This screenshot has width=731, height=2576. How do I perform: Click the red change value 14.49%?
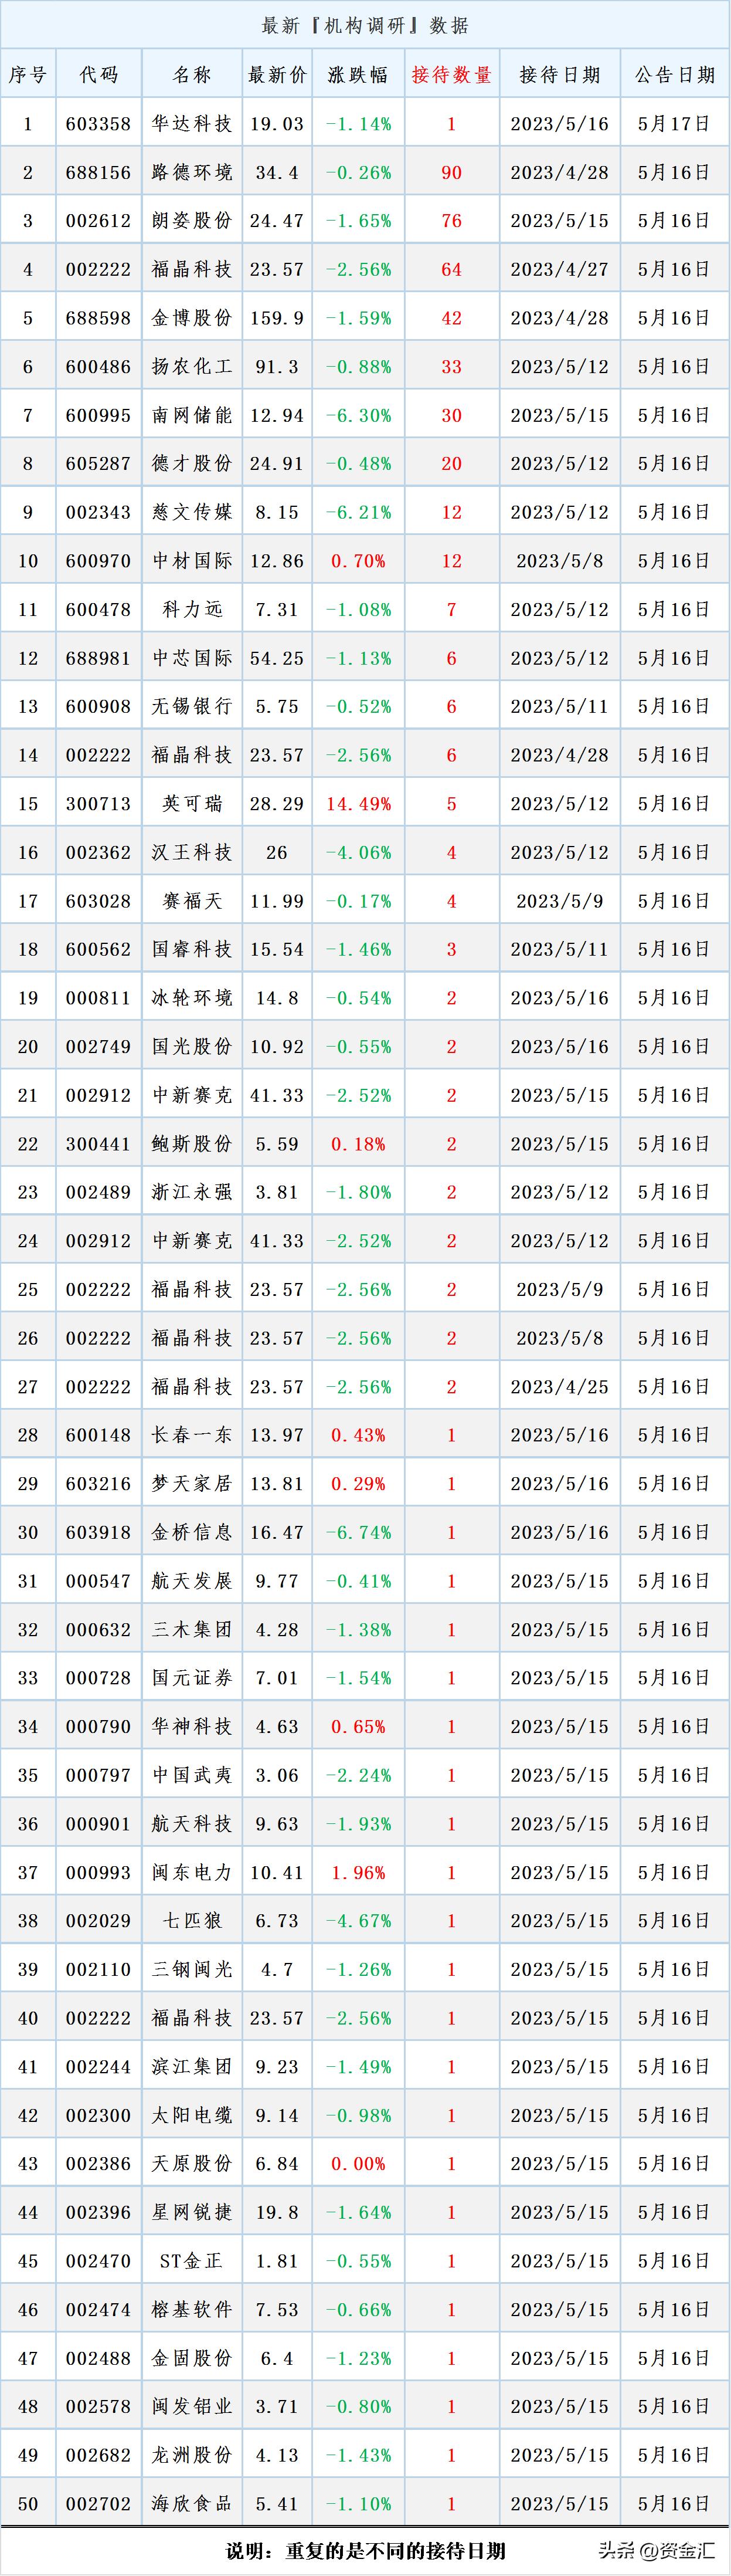(x=359, y=804)
